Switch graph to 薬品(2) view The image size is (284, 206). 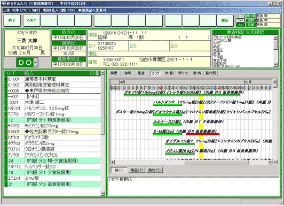[137, 170]
